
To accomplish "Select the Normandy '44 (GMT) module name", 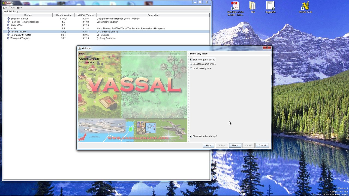I will click(x=21, y=35).
